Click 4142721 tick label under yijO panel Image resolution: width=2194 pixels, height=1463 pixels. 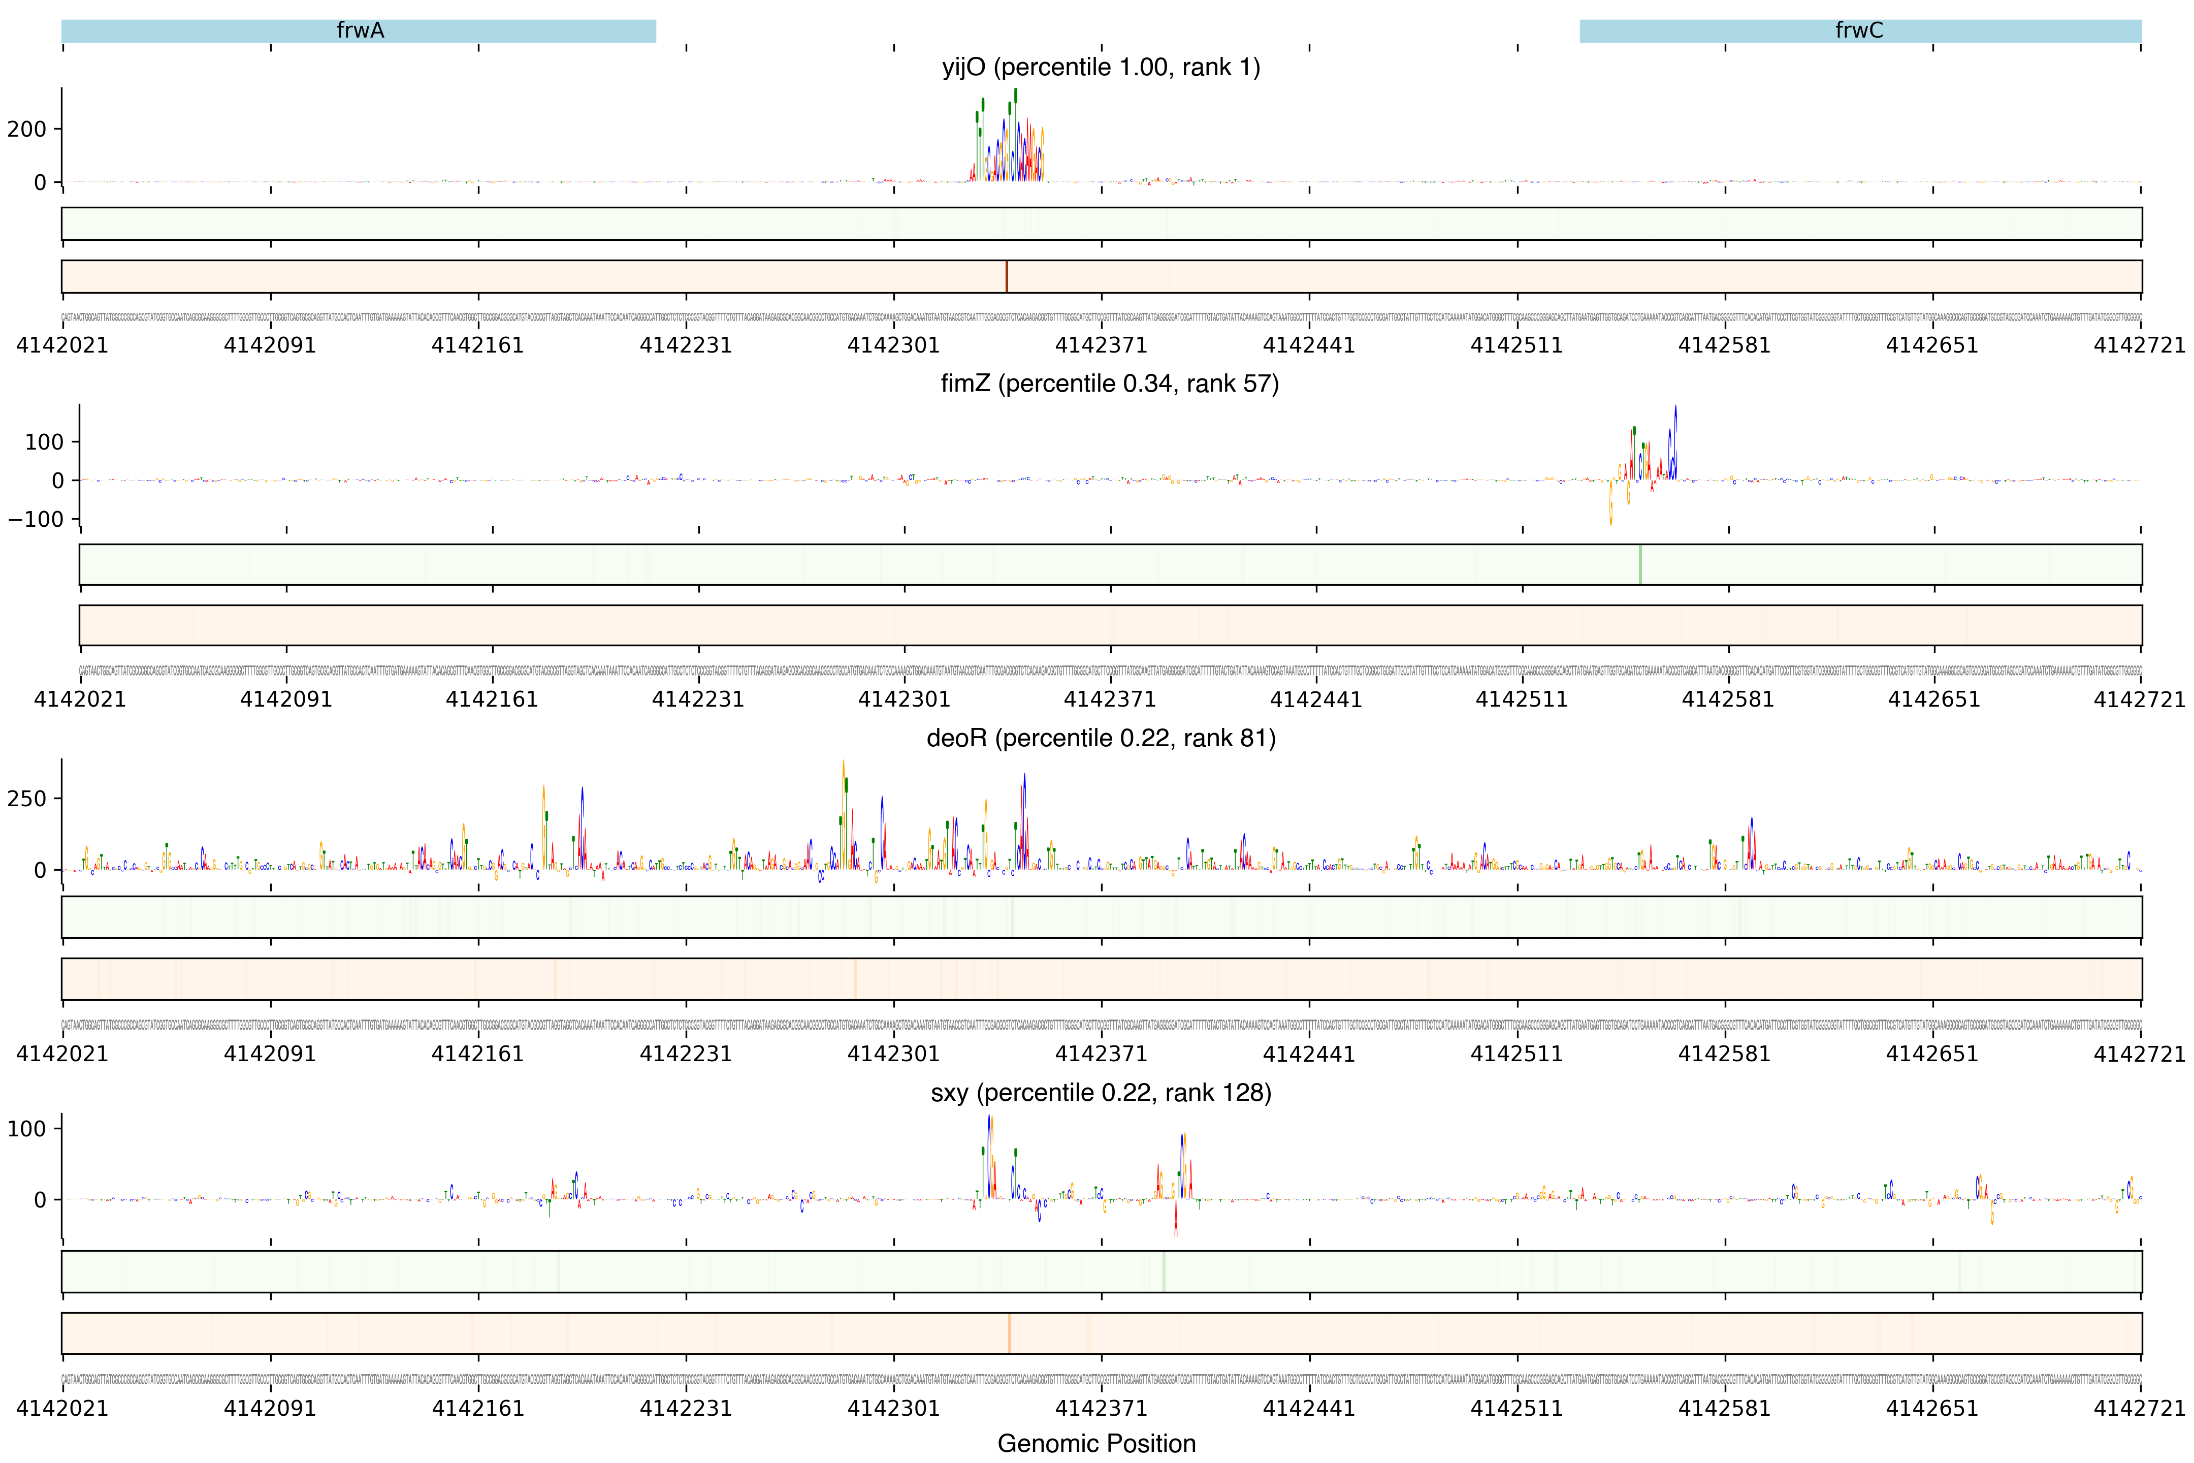2140,345
